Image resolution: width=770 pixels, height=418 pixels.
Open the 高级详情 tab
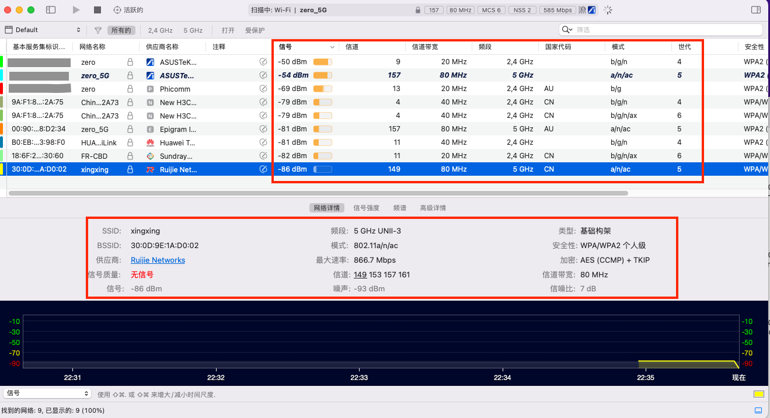click(433, 207)
